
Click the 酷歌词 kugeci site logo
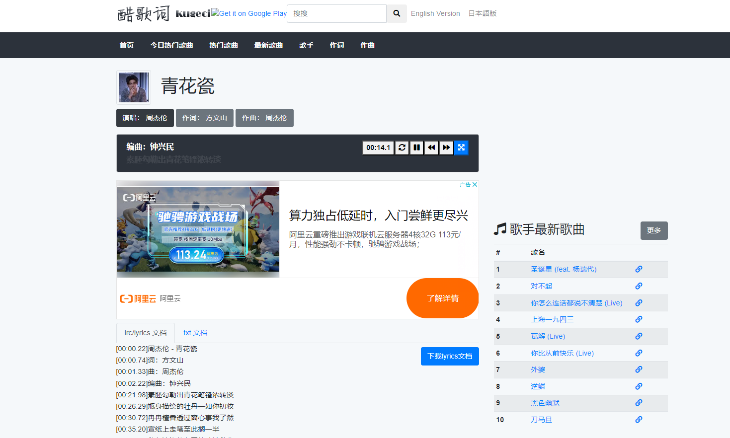pyautogui.click(x=164, y=13)
